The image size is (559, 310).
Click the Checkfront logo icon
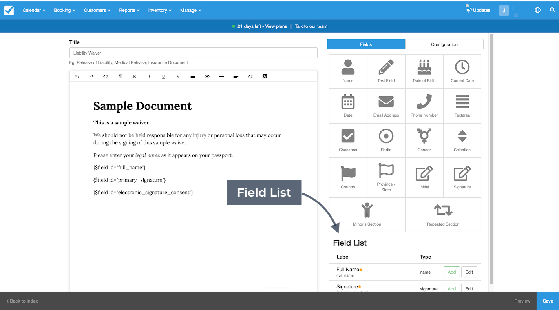(9, 10)
